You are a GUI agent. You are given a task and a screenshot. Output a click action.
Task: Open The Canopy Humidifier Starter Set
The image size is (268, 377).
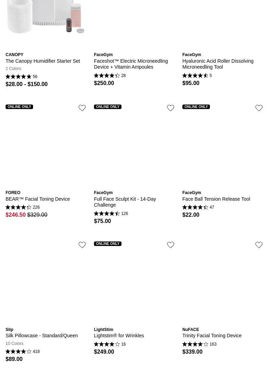42,61
